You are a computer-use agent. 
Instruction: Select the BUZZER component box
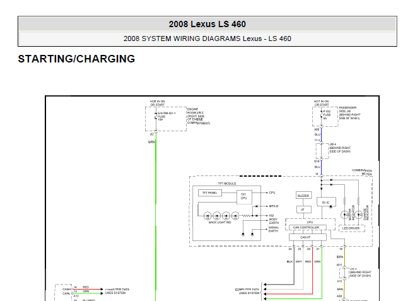pos(303,196)
